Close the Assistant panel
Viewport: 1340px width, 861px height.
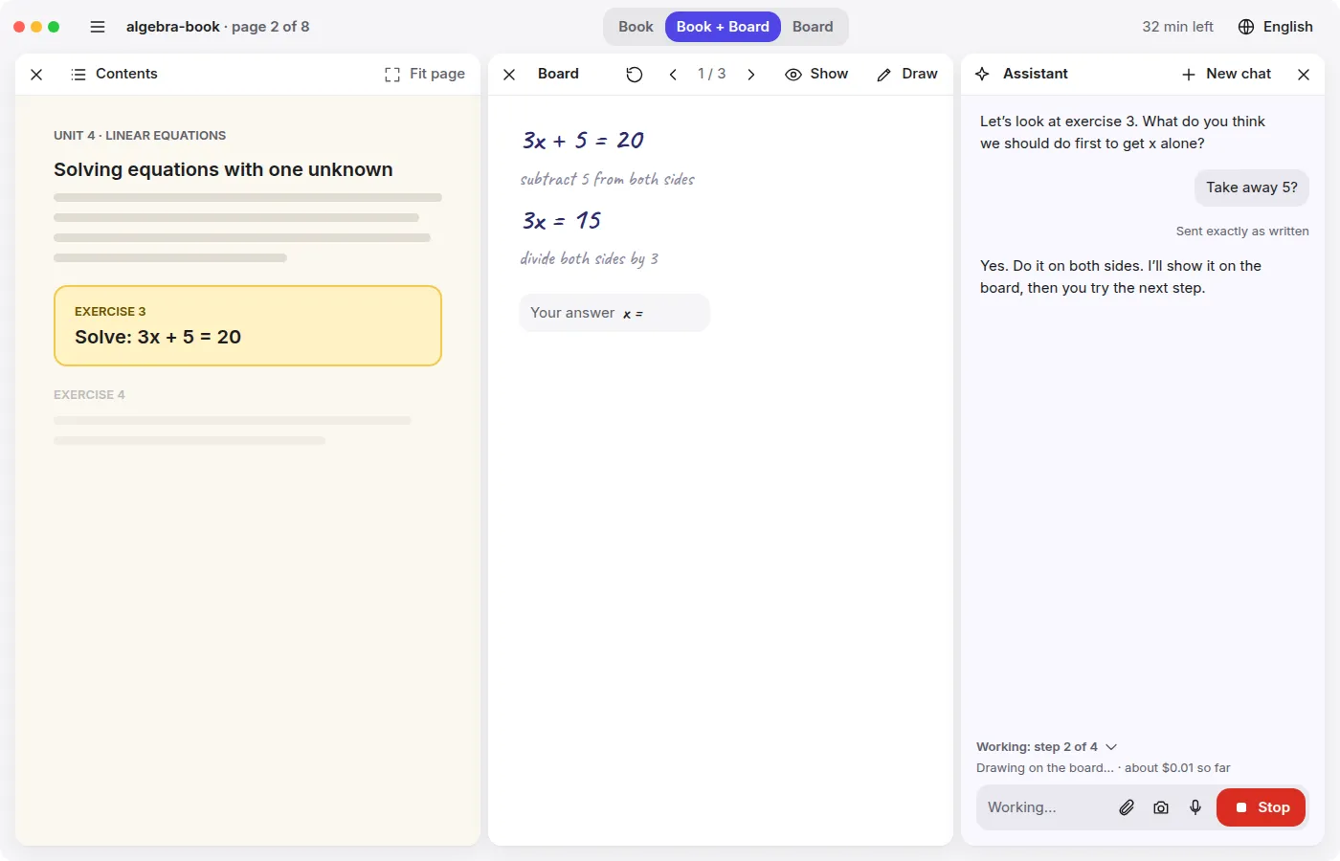coord(1304,75)
